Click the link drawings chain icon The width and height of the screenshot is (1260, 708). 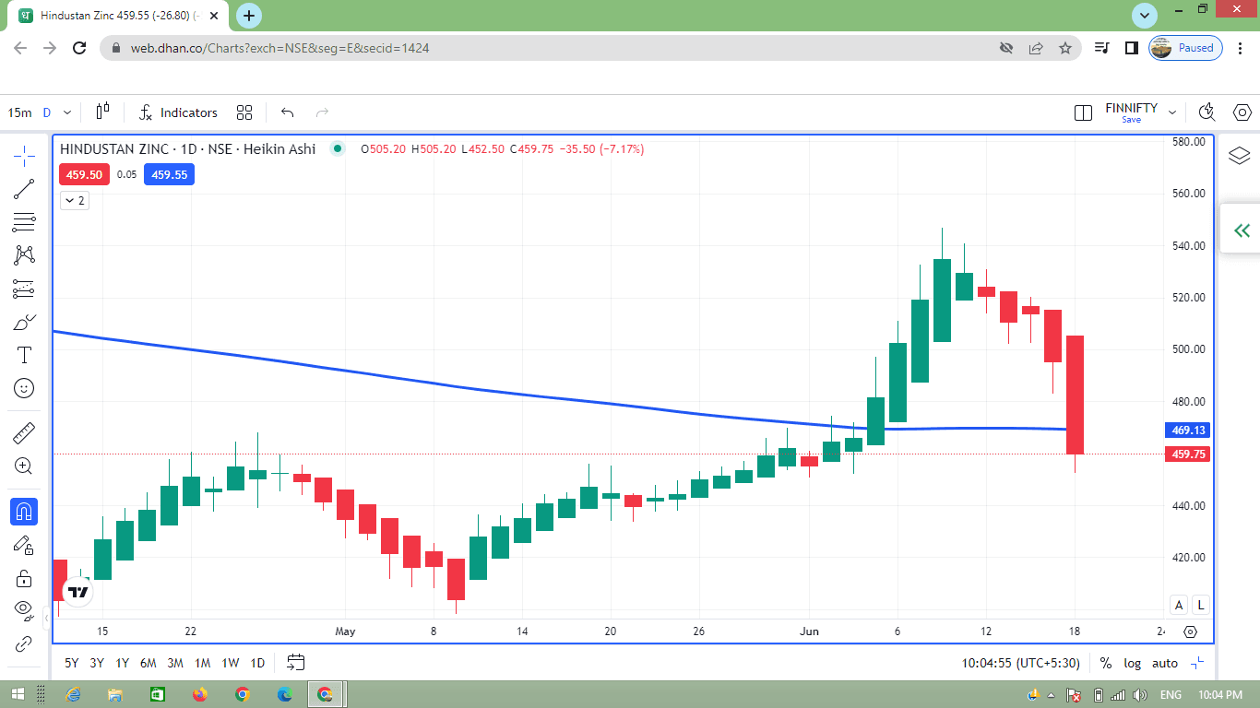pos(24,643)
